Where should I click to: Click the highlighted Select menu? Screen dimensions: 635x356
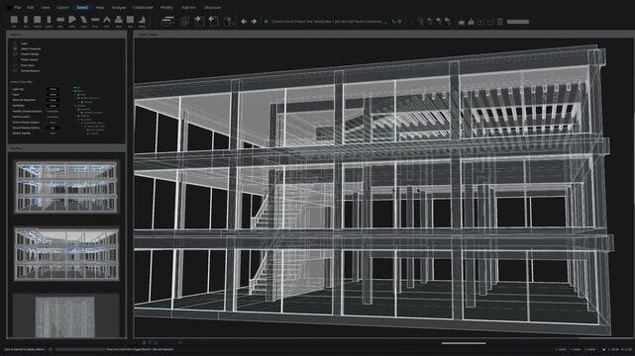coord(82,7)
